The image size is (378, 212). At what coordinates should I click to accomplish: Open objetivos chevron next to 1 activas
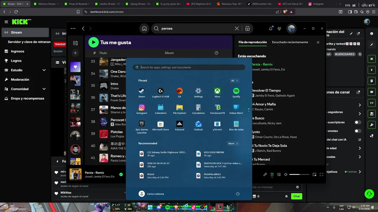[x=360, y=172]
